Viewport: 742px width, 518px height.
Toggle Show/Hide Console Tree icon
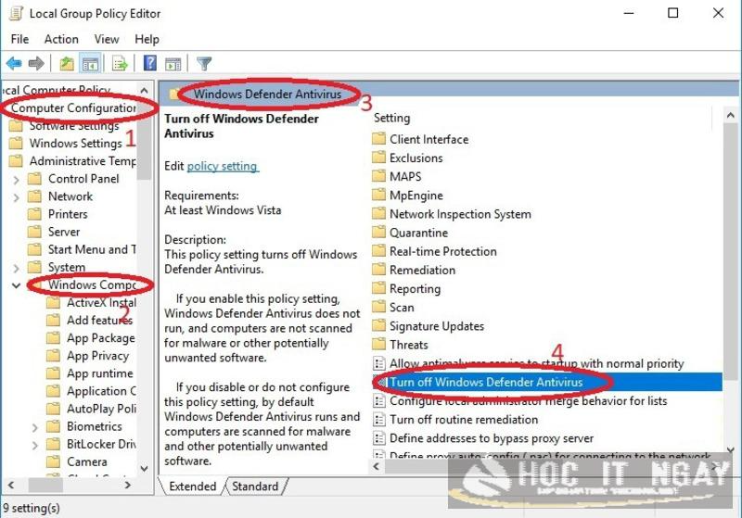pos(90,63)
